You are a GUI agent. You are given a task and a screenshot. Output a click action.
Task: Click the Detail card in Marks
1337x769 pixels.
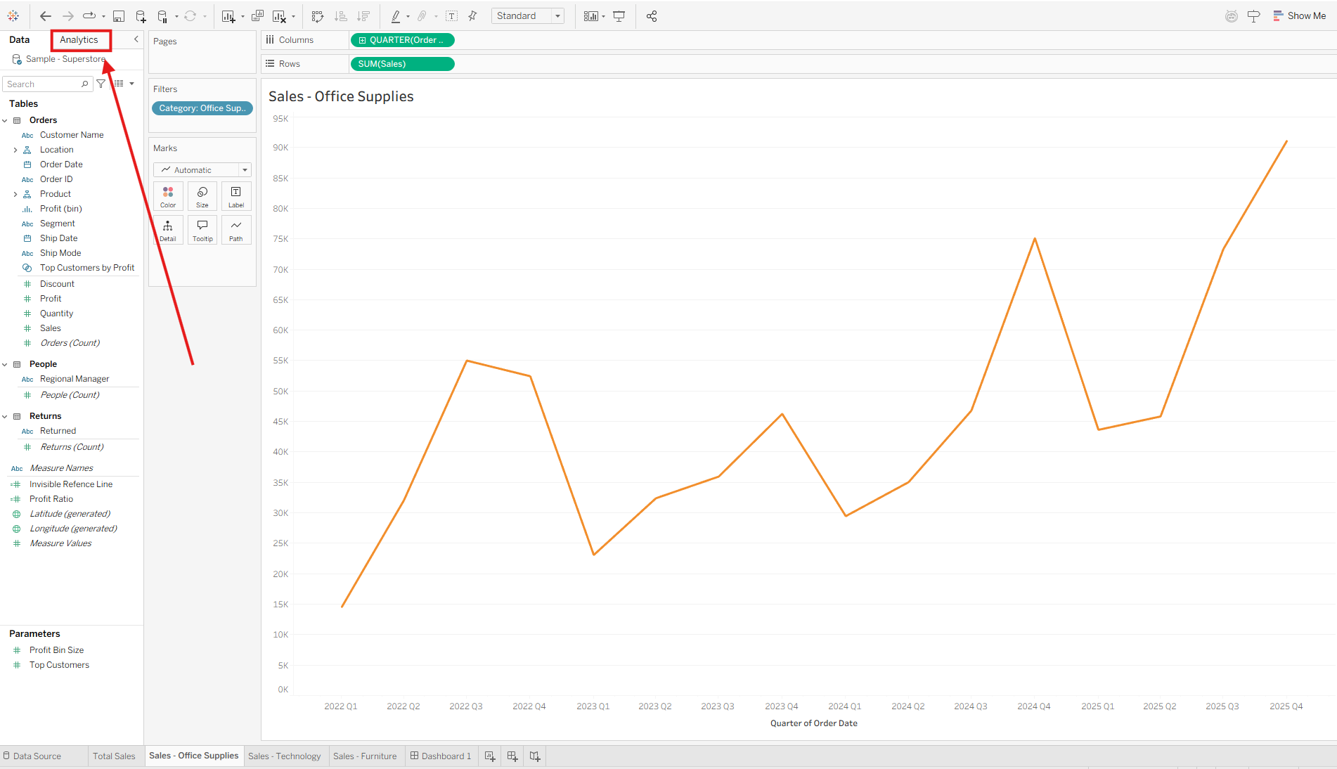168,230
